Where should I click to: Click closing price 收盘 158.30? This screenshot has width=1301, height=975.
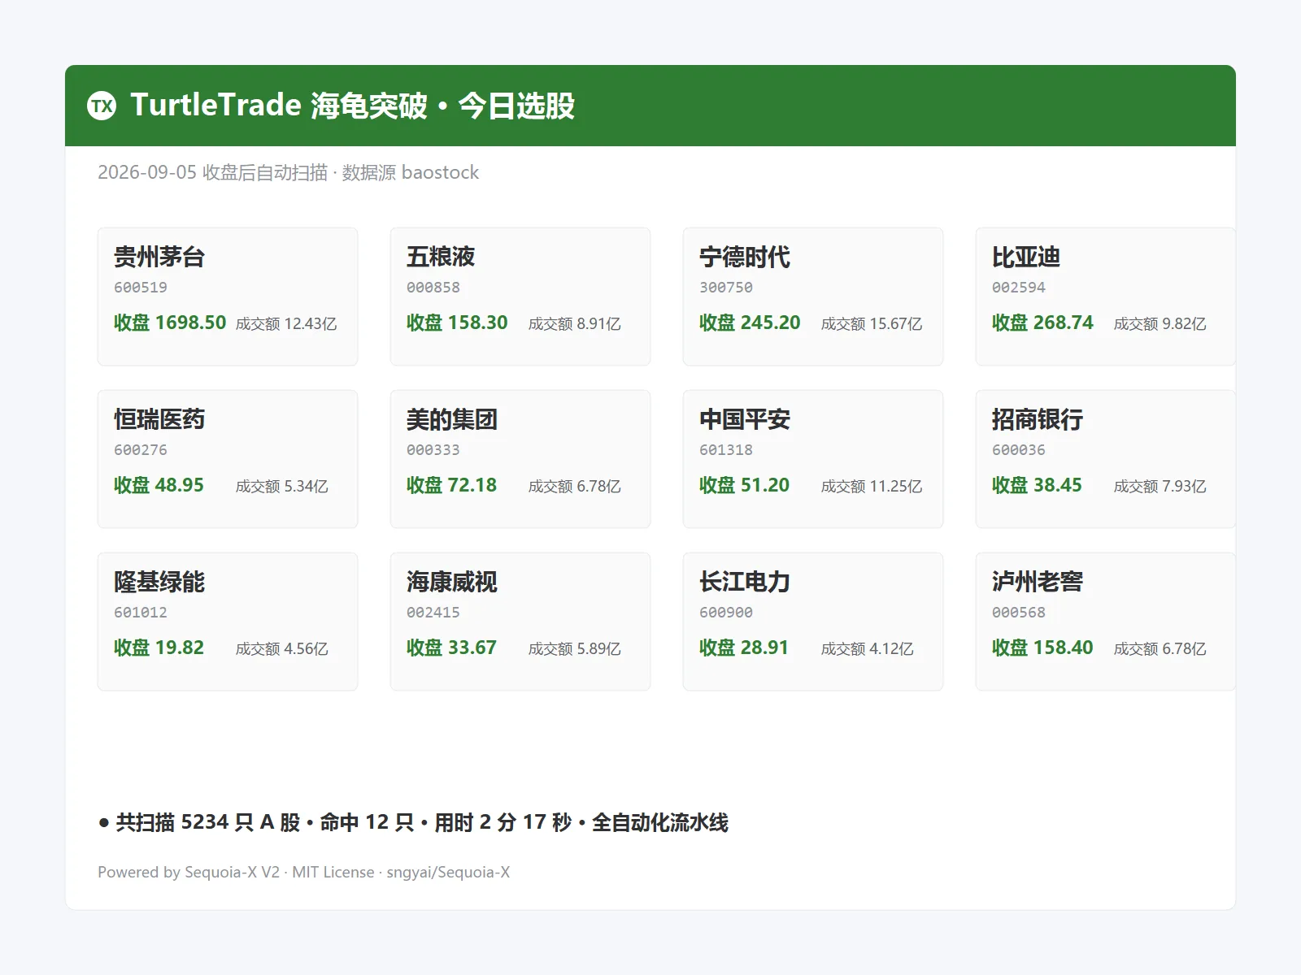pyautogui.click(x=457, y=323)
